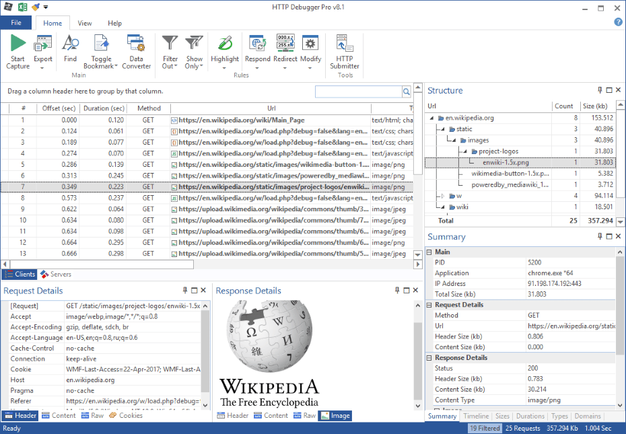626x434 pixels.
Task: Click inside the column search field
Action: (x=360, y=91)
